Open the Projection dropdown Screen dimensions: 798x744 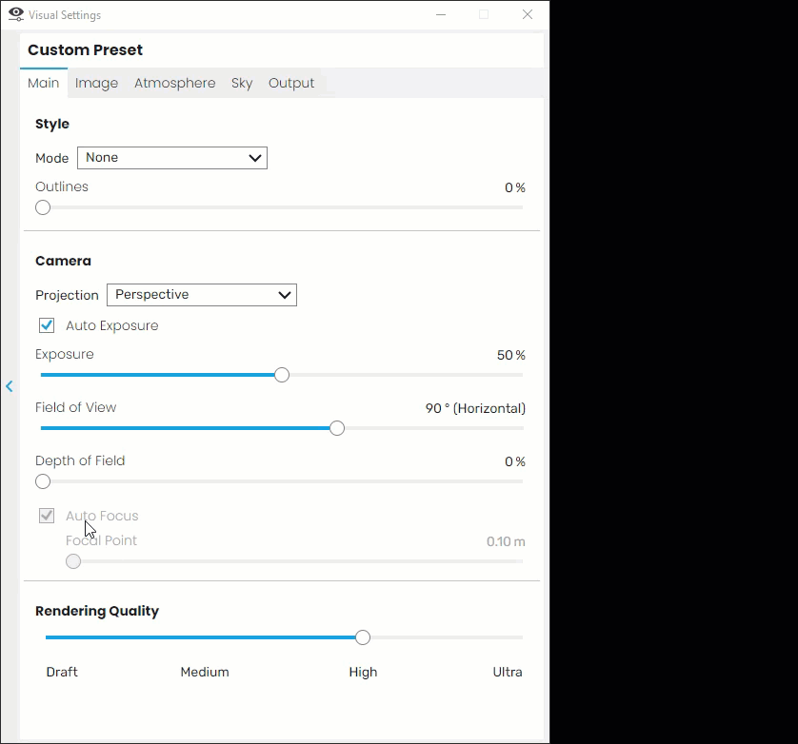pos(202,295)
